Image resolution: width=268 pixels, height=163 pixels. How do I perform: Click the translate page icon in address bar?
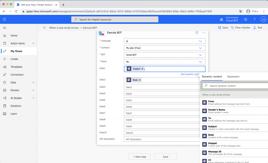241,12
